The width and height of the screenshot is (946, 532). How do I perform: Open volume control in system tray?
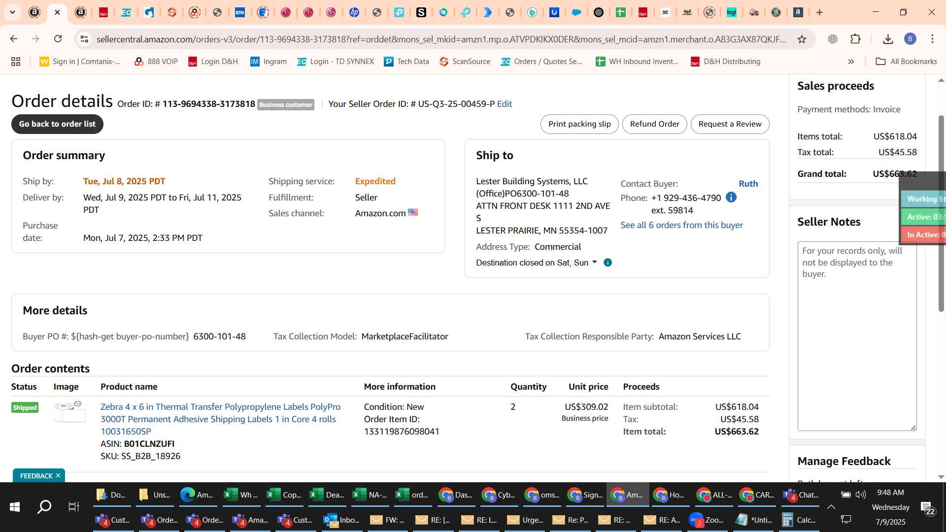coord(861,495)
